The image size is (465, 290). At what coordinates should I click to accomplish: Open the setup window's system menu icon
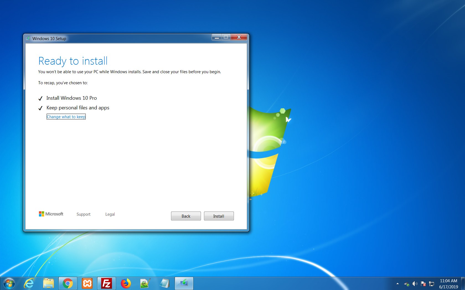pos(28,38)
